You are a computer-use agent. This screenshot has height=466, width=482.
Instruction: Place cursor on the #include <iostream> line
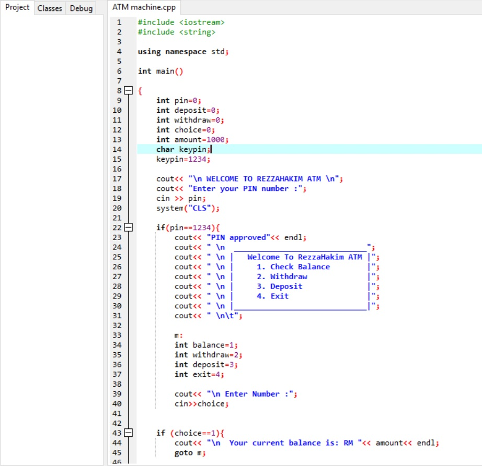pyautogui.click(x=179, y=22)
